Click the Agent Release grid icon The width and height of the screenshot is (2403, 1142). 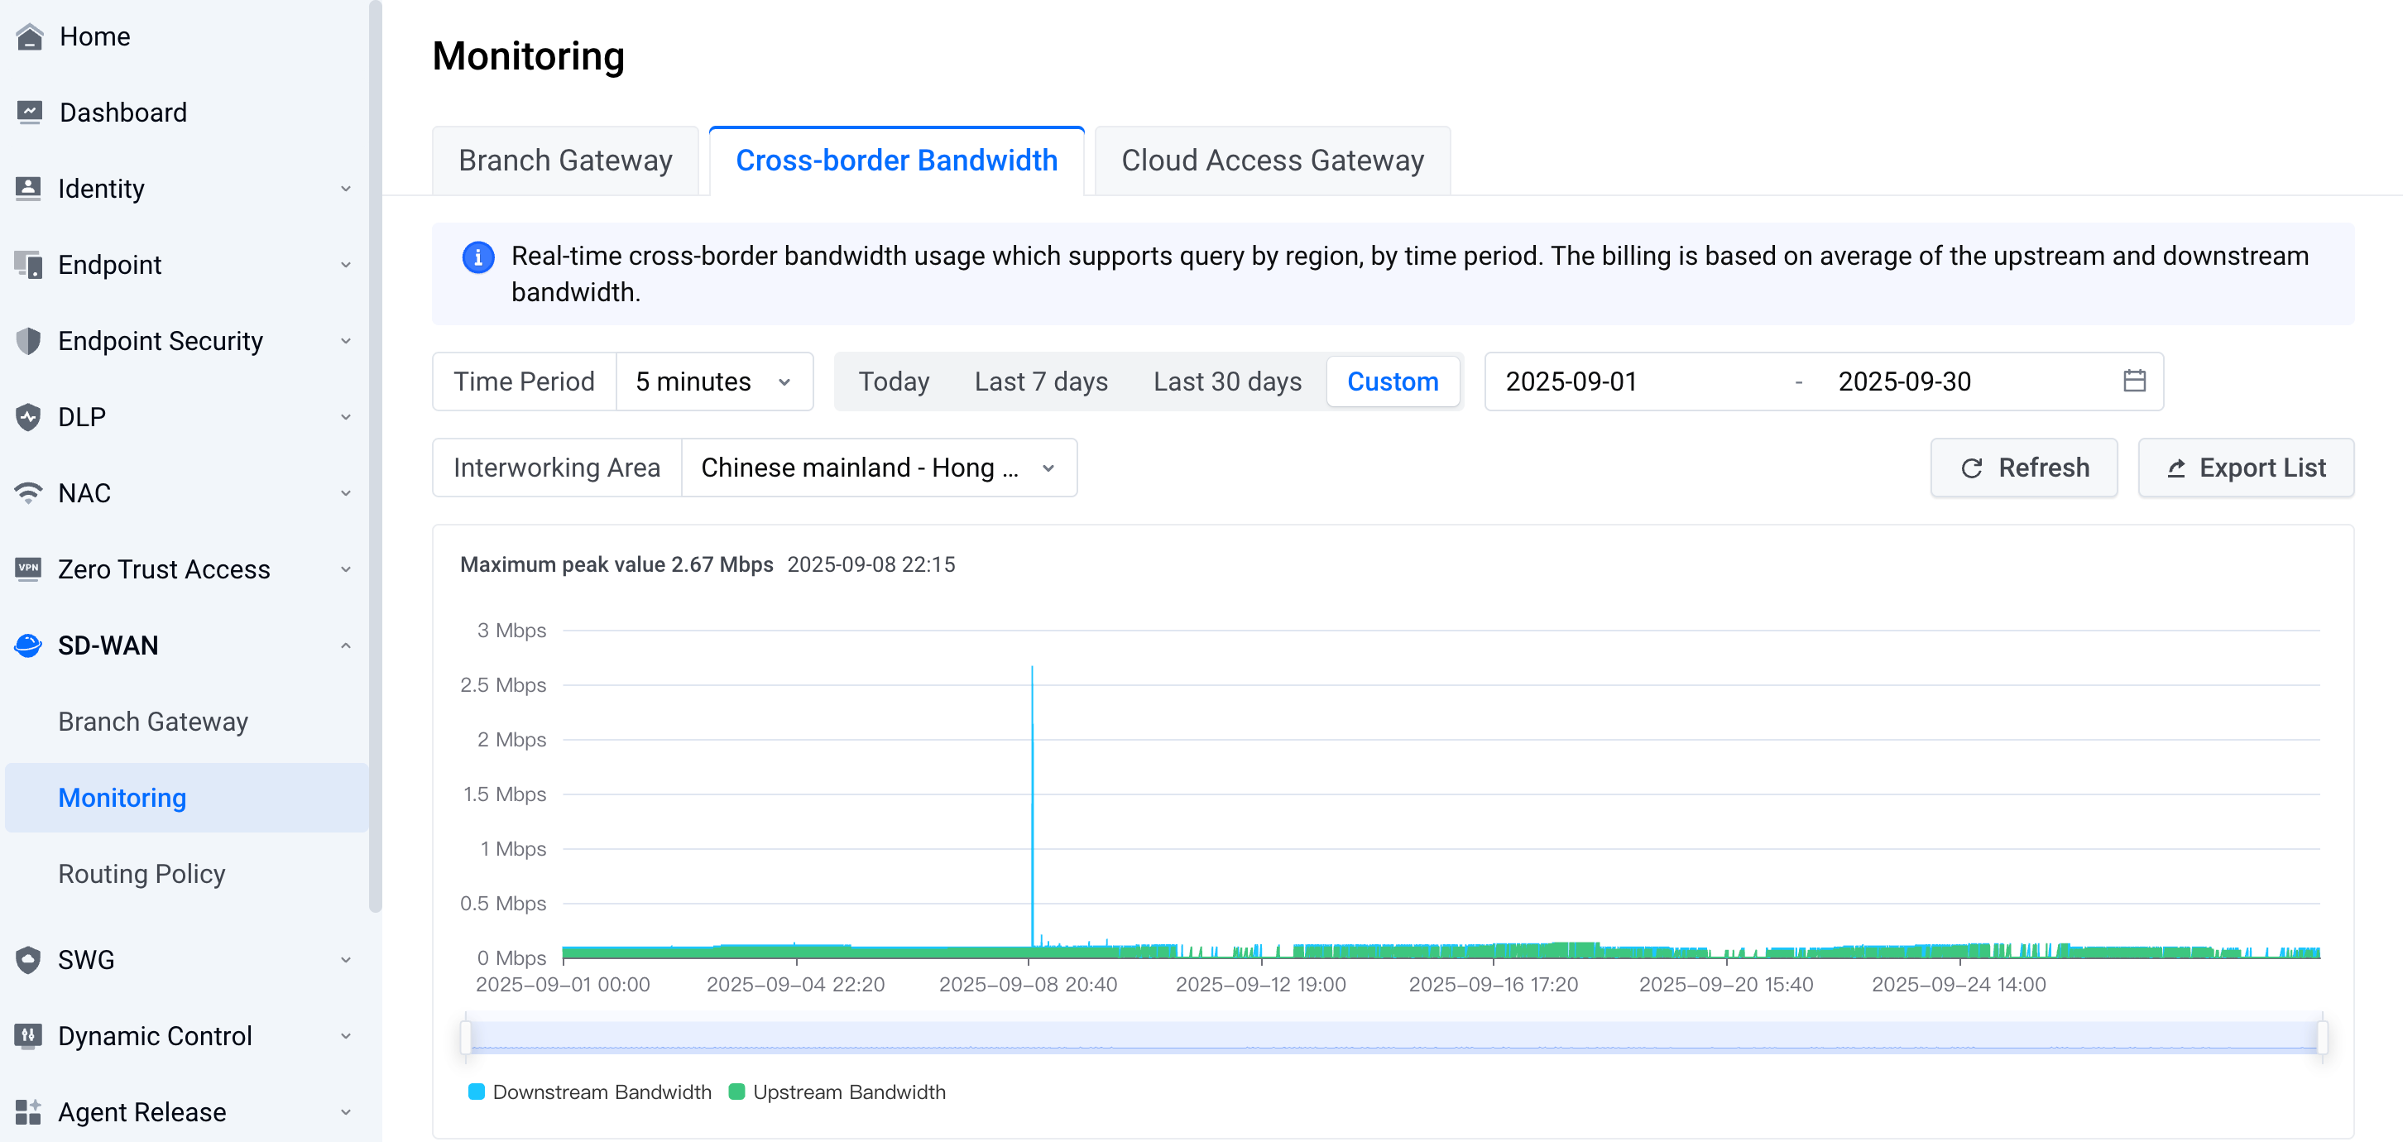[29, 1111]
